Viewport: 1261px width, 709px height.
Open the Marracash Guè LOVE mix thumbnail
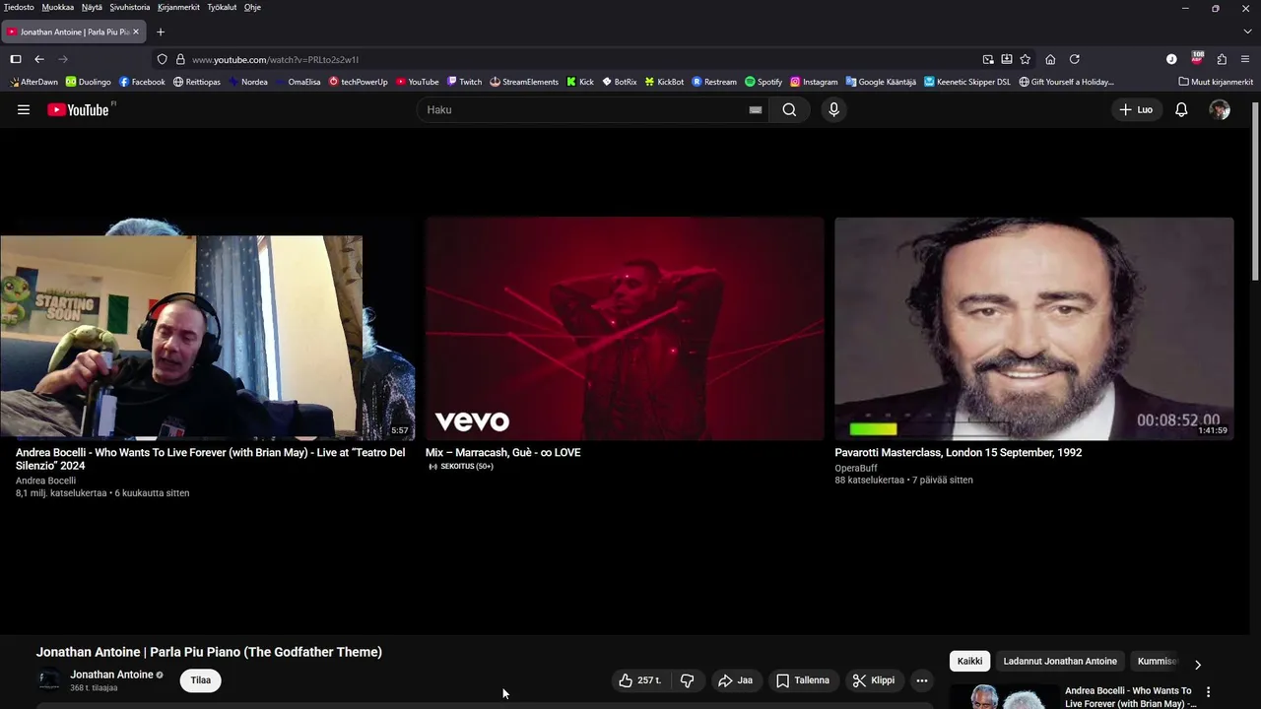625,328
